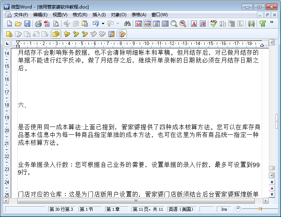Click the page count 第11页 status field

pyautogui.click(x=148, y=209)
